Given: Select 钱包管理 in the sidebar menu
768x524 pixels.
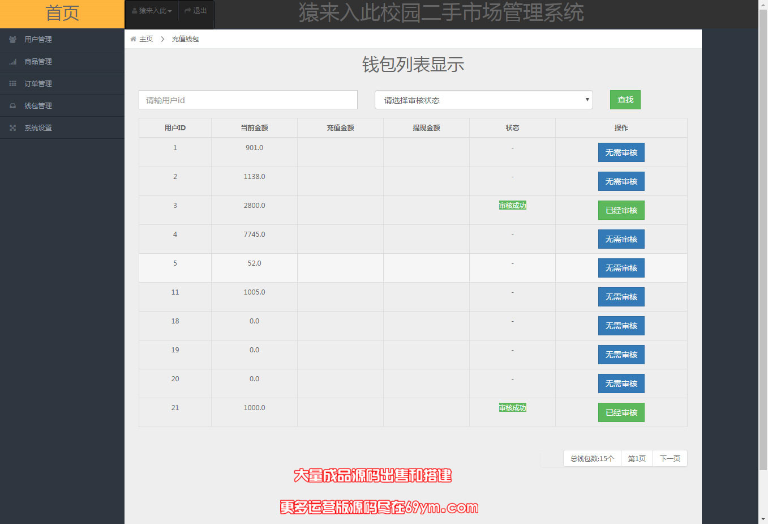Looking at the screenshot, I should point(38,106).
